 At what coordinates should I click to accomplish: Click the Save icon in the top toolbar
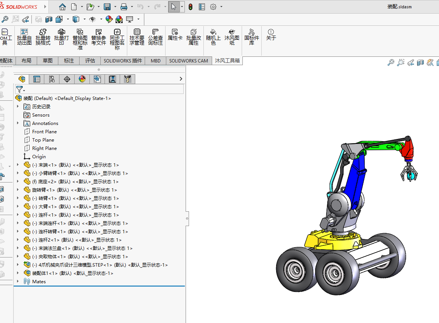click(x=107, y=7)
